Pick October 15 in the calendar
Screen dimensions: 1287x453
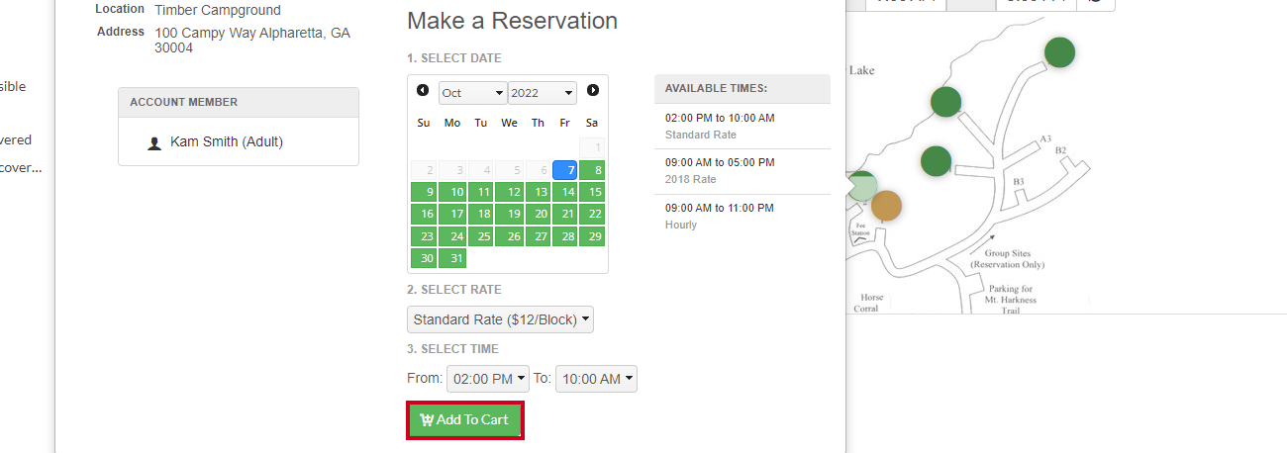point(592,192)
